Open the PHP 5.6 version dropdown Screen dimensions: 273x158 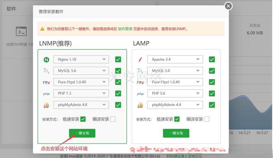pyautogui.click(x=175, y=93)
